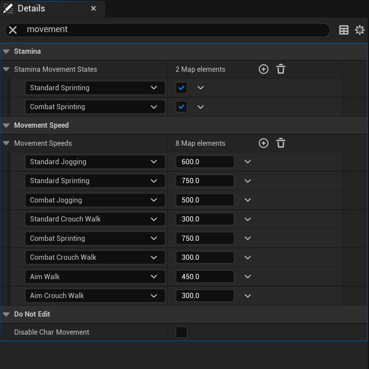The width and height of the screenshot is (369, 369).
Task: Collapse the Stamina category
Action: click(x=6, y=51)
